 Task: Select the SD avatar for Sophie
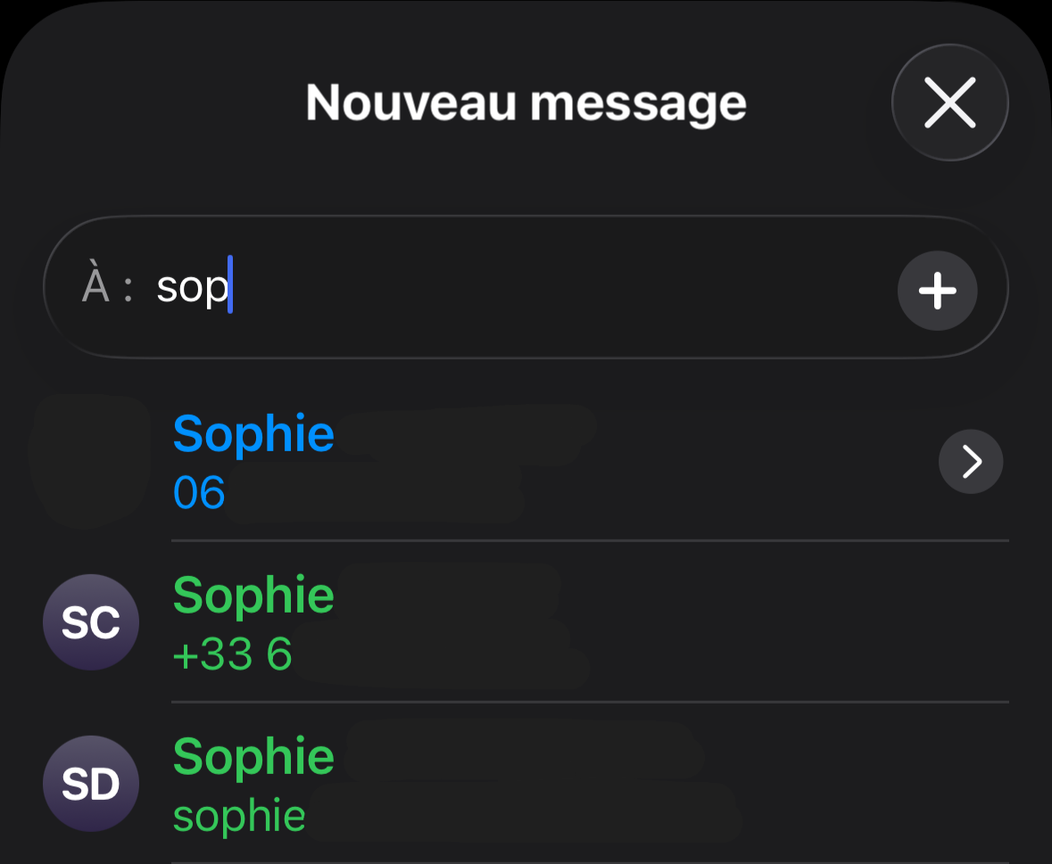[x=90, y=783]
